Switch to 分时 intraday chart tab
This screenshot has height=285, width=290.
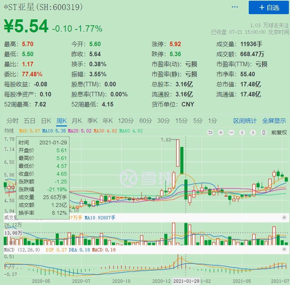[12, 121]
